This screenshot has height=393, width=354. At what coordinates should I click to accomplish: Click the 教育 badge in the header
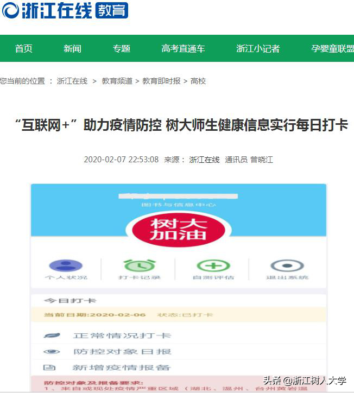click(x=112, y=10)
